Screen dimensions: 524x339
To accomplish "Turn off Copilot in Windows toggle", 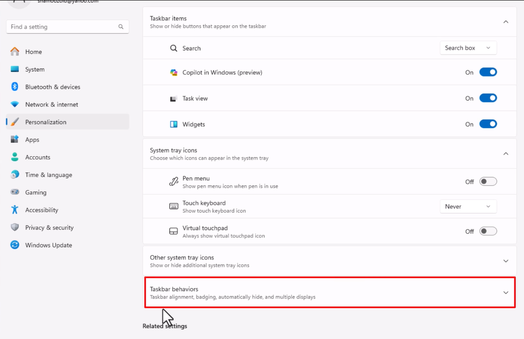I will 488,72.
